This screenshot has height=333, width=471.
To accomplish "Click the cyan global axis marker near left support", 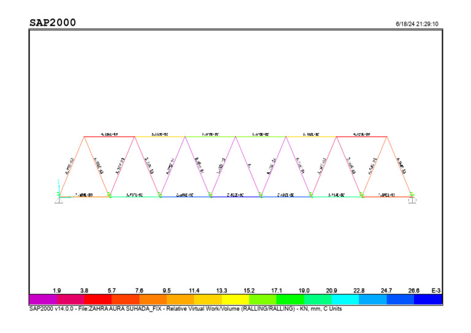I will coord(59,188).
